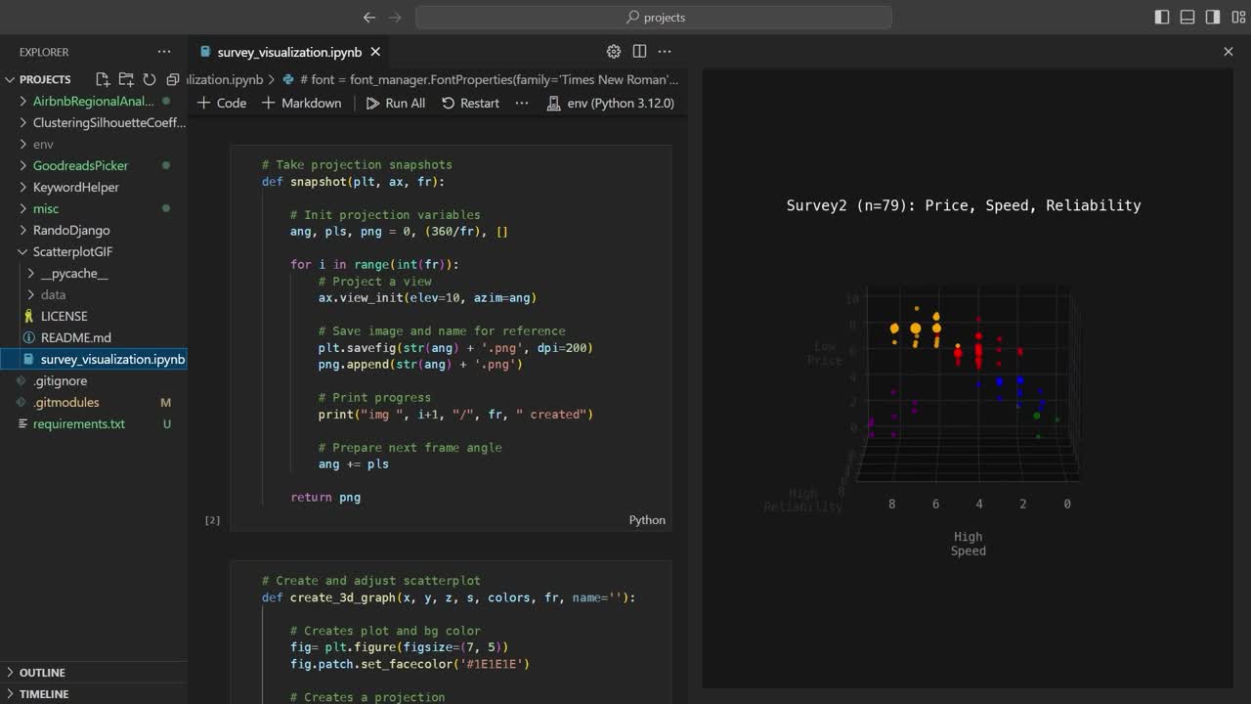Expand the __pycache__ folder
Image resolution: width=1251 pixels, height=704 pixels.
pos(94,273)
